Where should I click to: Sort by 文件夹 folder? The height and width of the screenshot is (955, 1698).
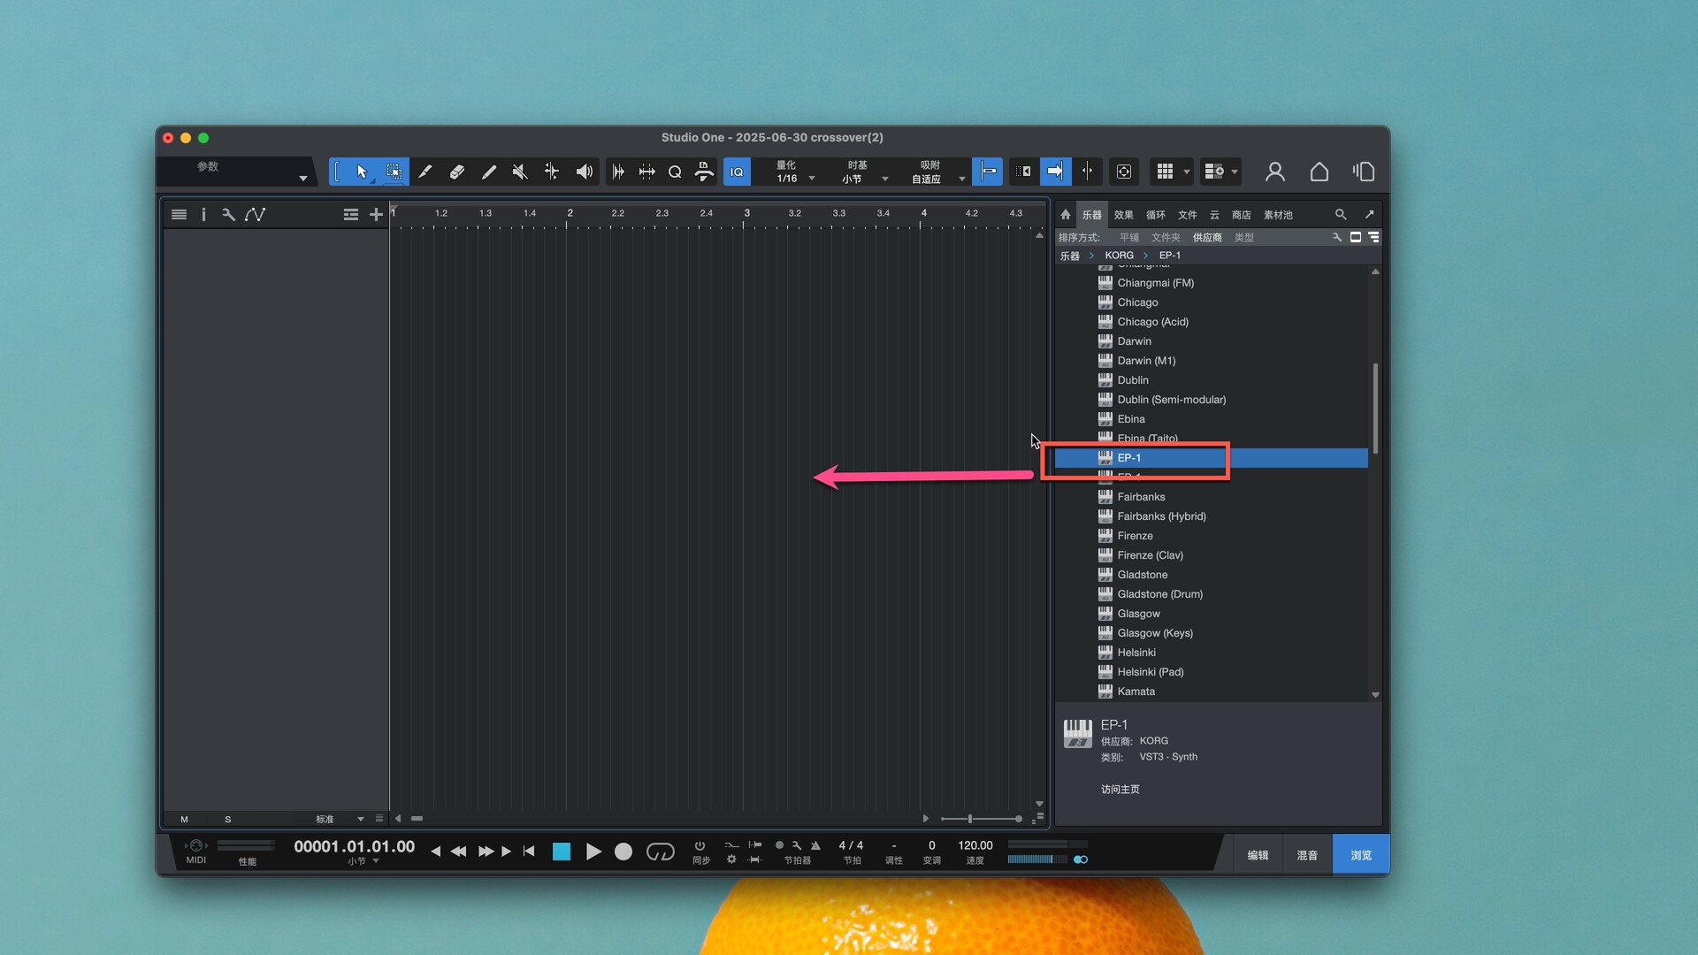[1166, 238]
